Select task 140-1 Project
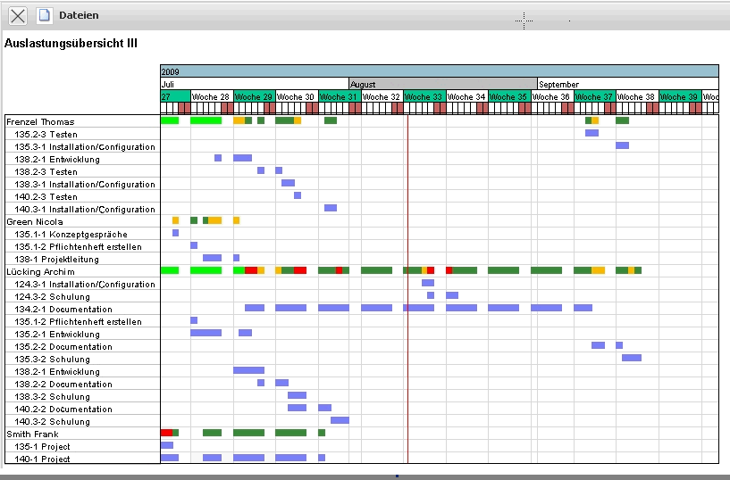Viewport: 730px width, 480px height. tap(82, 459)
